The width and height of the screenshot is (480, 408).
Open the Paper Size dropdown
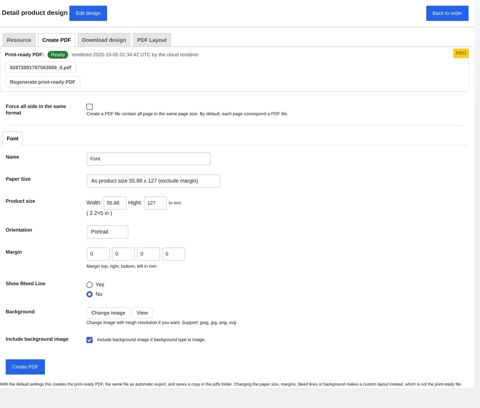point(153,181)
